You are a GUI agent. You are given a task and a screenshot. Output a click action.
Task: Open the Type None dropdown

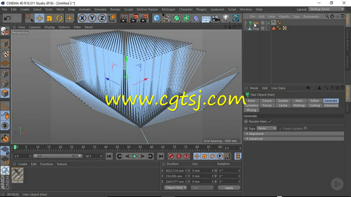pyautogui.click(x=267, y=128)
